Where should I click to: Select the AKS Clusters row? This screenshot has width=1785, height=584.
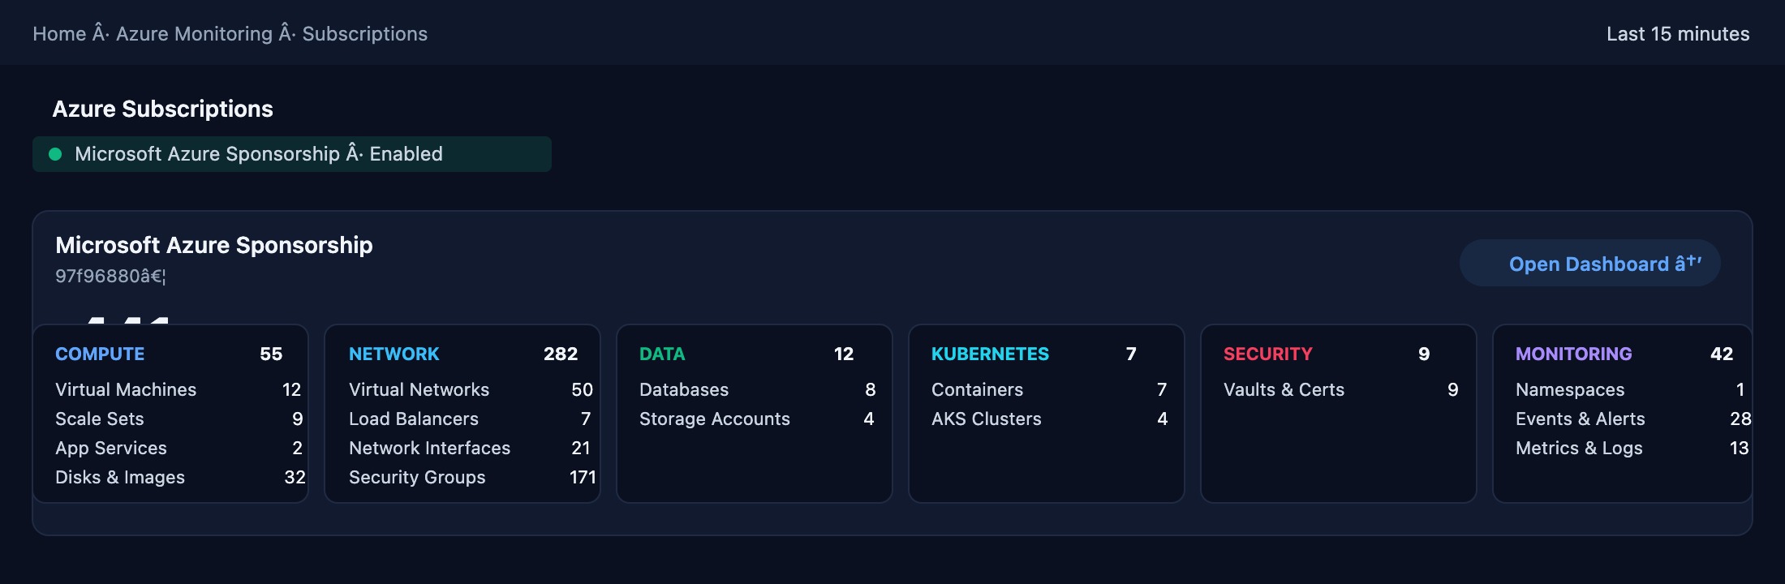(x=1050, y=419)
